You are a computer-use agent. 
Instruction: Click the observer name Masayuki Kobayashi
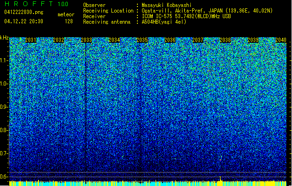pyautogui.click(x=166, y=5)
